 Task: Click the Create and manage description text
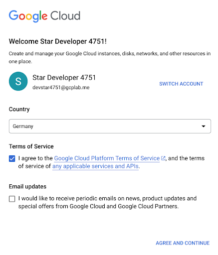coord(110,57)
